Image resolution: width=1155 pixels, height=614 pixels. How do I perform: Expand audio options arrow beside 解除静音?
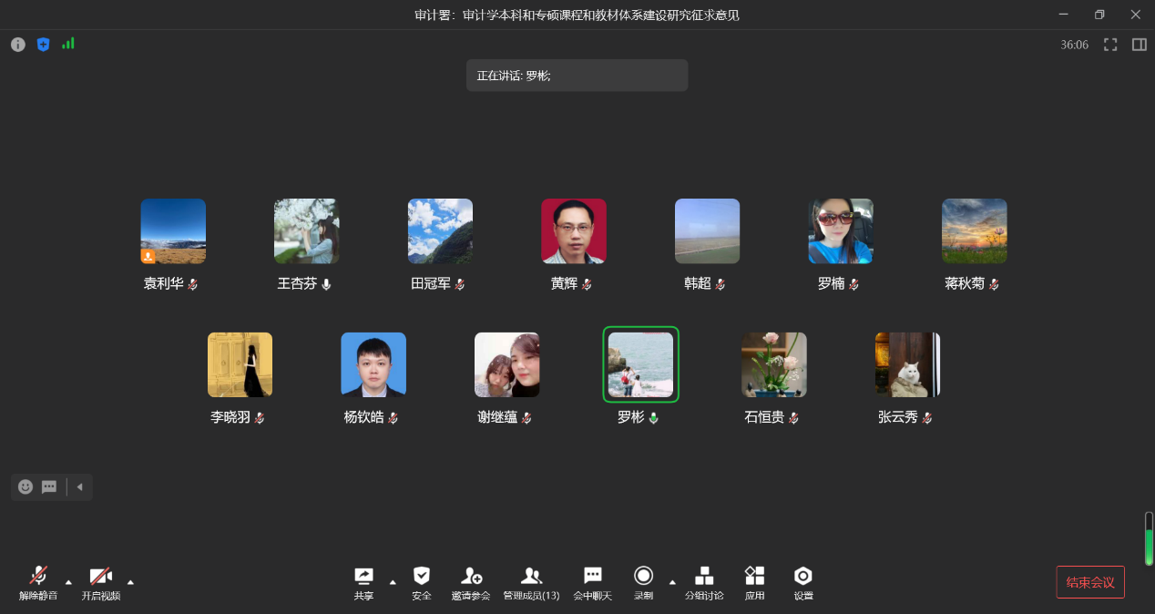click(x=68, y=581)
